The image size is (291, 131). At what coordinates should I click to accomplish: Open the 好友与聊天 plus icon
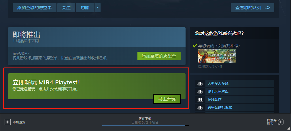pyautogui.click(x=281, y=122)
